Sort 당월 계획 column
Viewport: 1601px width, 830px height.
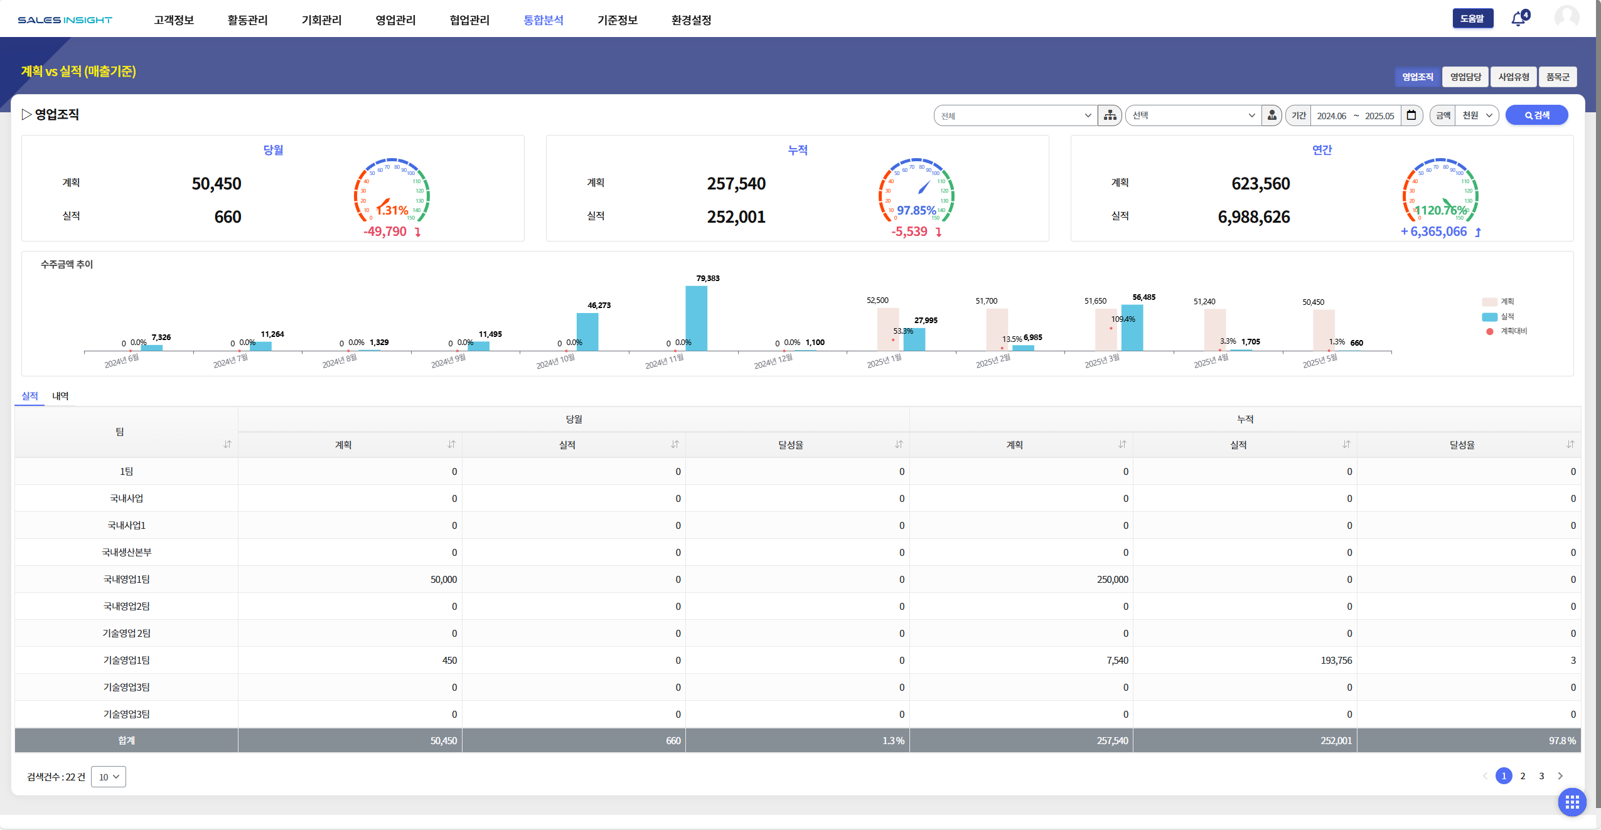click(x=451, y=444)
